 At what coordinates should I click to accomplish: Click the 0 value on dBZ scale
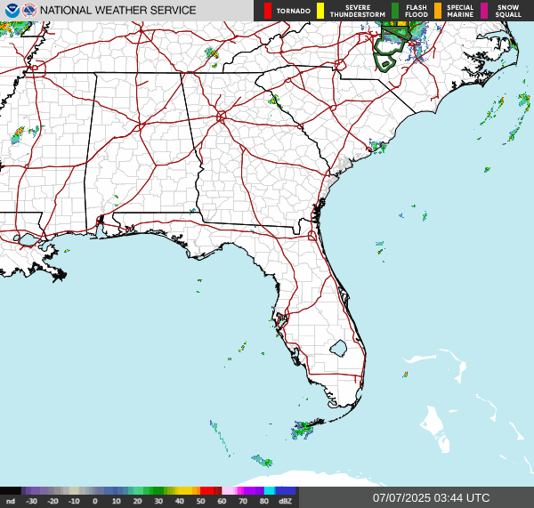pos(95,501)
